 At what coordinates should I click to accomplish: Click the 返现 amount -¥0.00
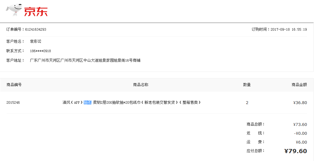[300, 133]
